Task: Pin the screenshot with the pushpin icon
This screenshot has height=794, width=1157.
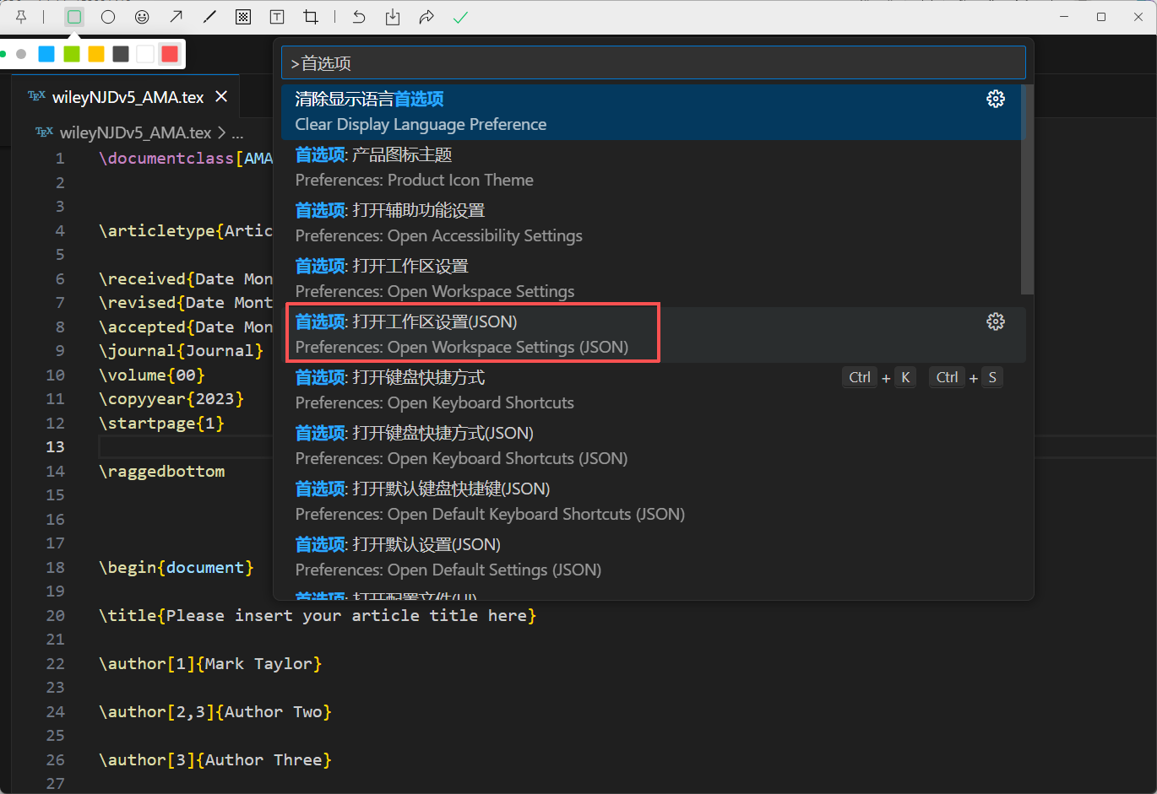Action: 21,17
